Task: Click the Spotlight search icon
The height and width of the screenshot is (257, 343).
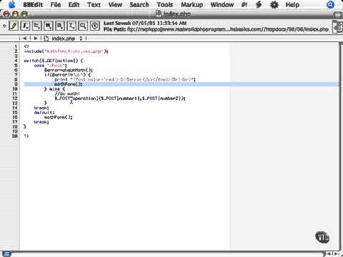Action: click(330, 4)
